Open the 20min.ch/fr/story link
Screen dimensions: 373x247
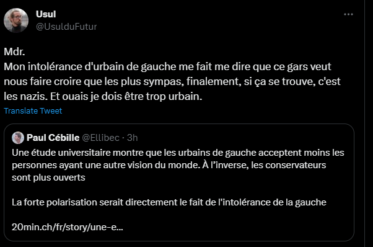click(x=68, y=227)
